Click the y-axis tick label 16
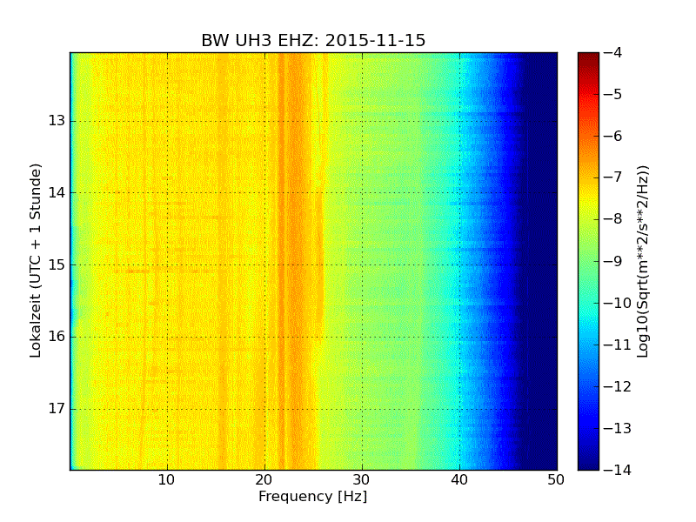 tap(57, 337)
